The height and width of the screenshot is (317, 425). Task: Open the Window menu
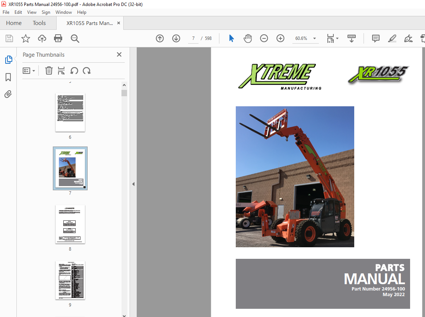[x=63, y=12]
